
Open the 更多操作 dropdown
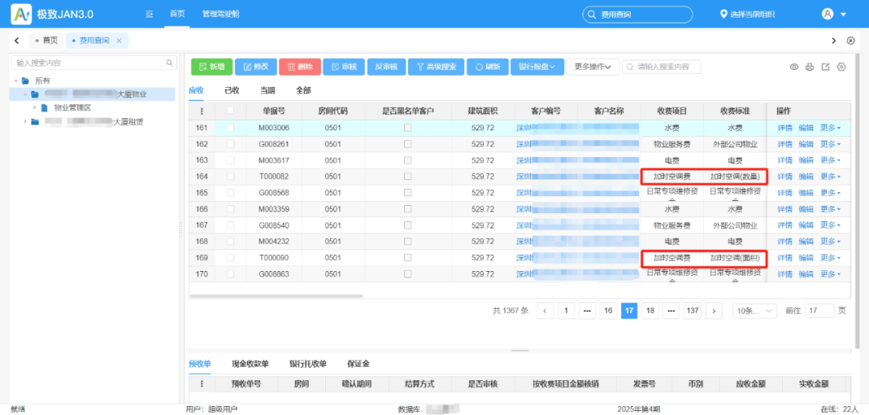[x=592, y=67]
